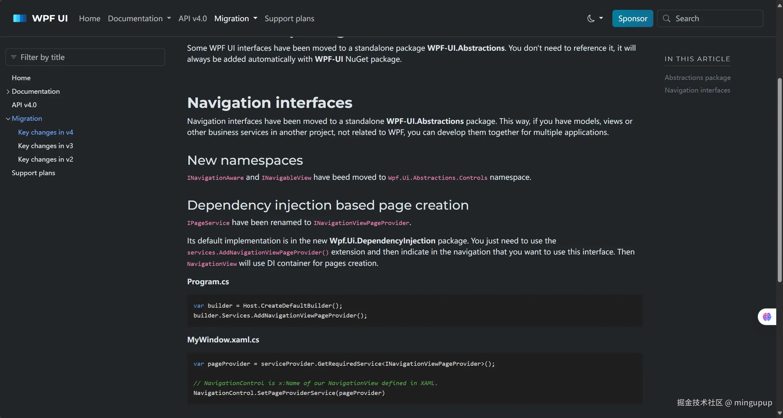783x418 pixels.
Task: Open the Migration dropdown in navbar
Action: pos(236,18)
